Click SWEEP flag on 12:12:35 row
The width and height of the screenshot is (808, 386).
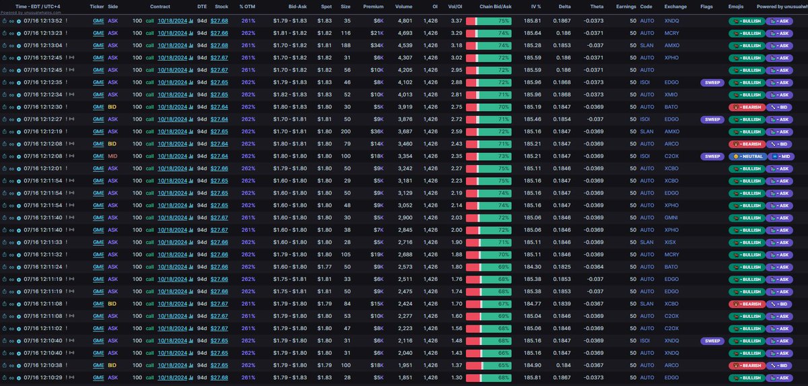click(712, 82)
